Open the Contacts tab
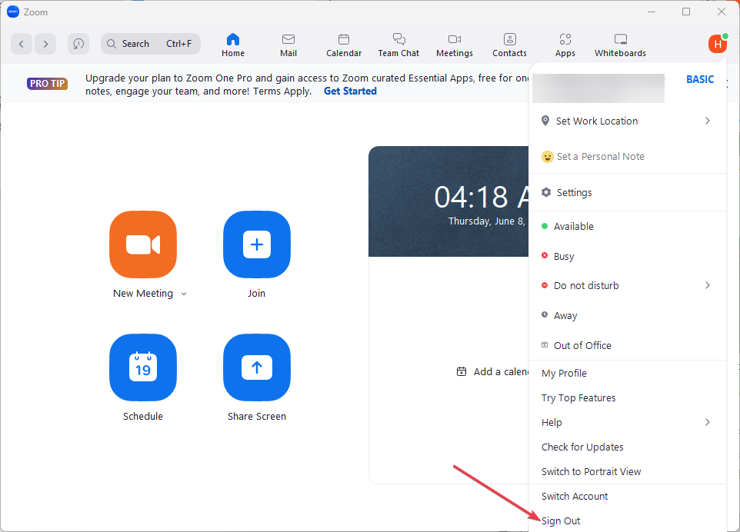 point(510,45)
